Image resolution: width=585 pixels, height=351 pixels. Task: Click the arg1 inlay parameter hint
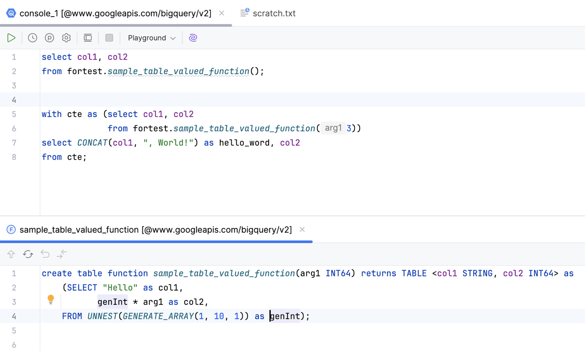click(333, 128)
